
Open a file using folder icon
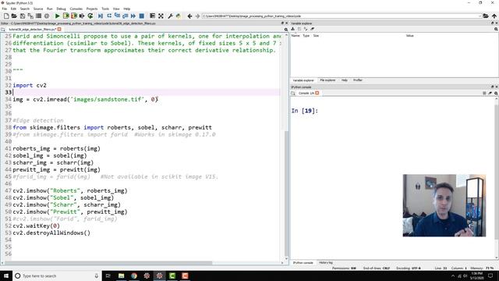pyautogui.click(x=14, y=16)
